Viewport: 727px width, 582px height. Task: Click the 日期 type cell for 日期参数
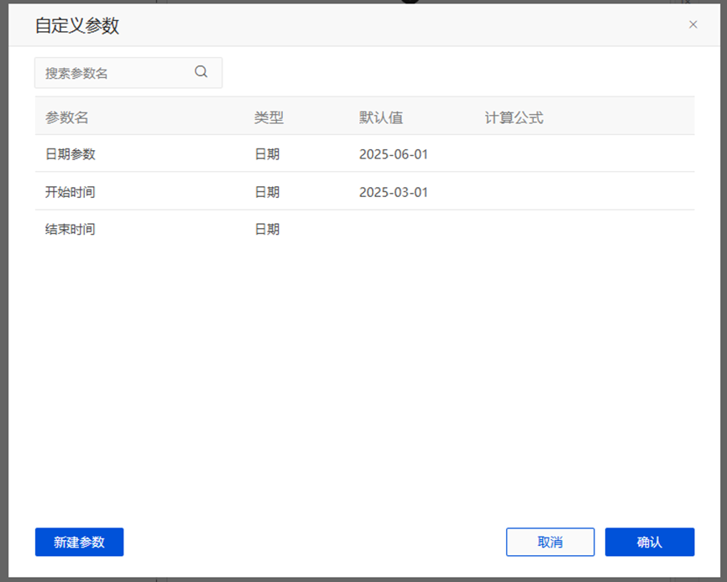click(x=267, y=154)
